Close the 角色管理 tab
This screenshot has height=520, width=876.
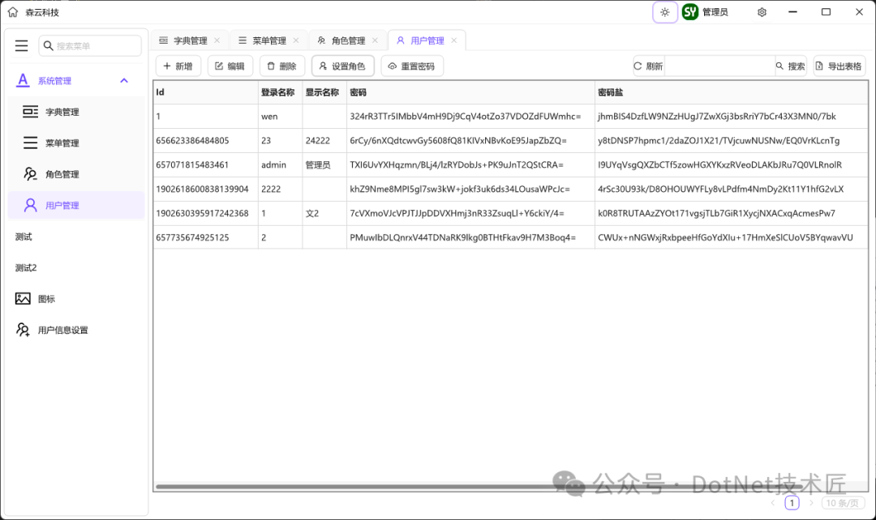(376, 39)
